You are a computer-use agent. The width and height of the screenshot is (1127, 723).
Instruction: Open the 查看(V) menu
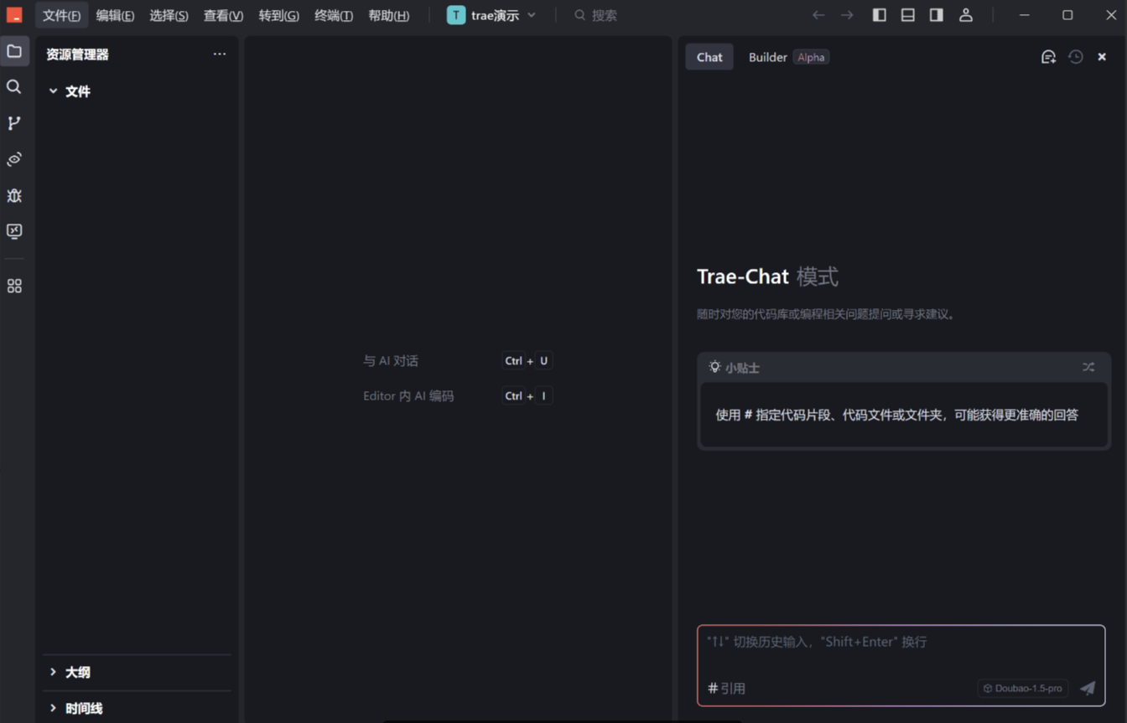(223, 15)
